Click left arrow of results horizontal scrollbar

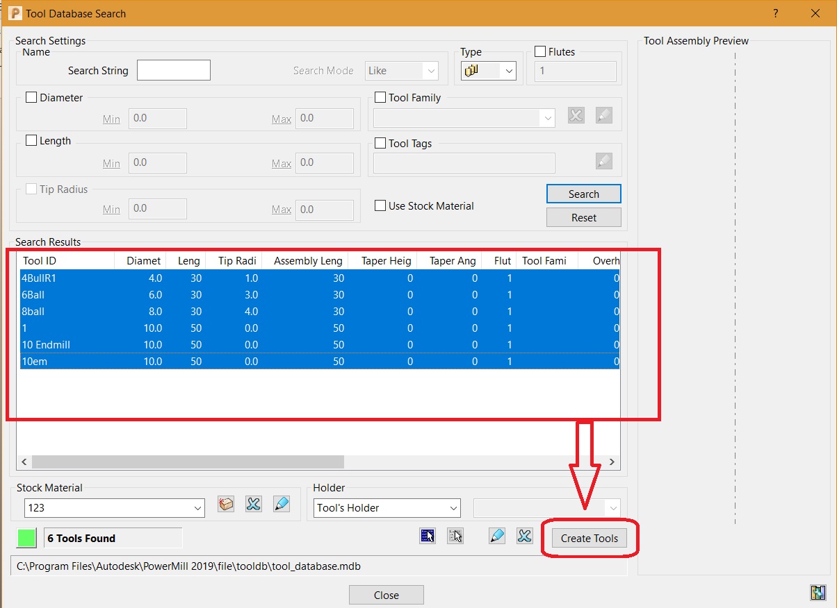tap(24, 462)
